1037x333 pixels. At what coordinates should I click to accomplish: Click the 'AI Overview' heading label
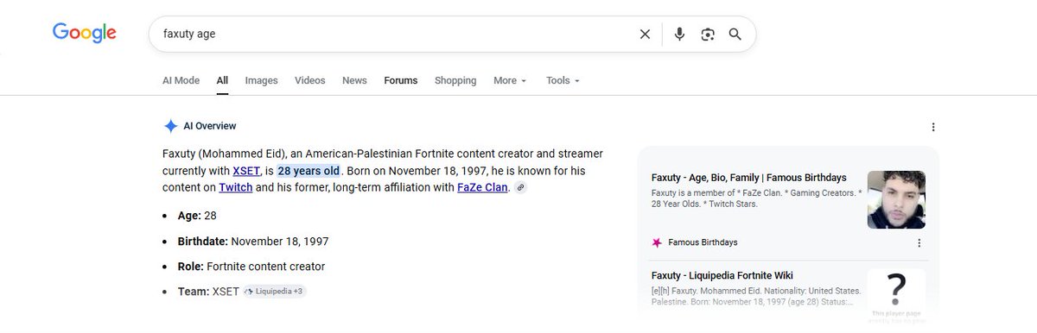coord(210,126)
